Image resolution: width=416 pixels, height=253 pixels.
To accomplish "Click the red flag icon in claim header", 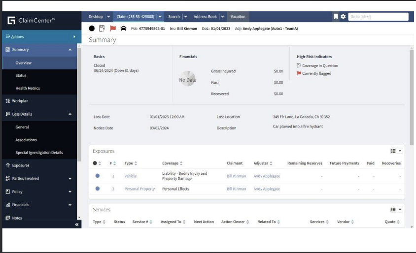I will coord(113,29).
